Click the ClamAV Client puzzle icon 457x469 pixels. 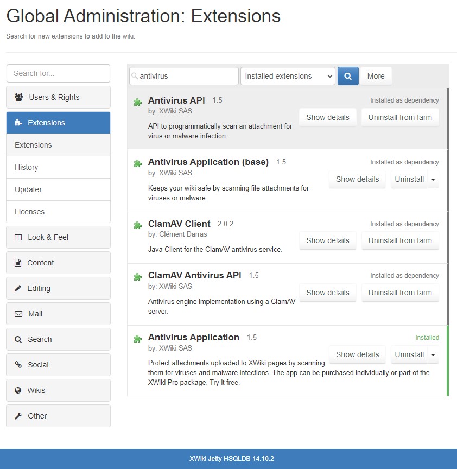(x=137, y=225)
